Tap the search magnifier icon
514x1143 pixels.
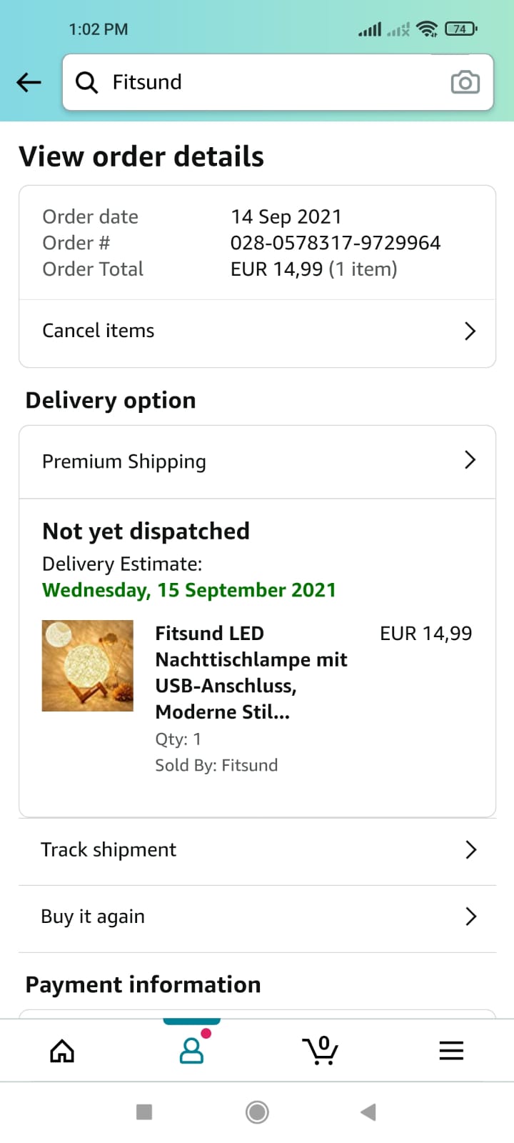tap(86, 83)
